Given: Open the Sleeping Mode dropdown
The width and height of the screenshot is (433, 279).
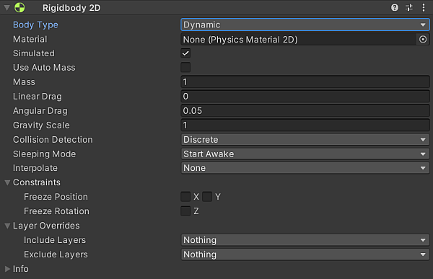Looking at the screenshot, I should (x=305, y=154).
